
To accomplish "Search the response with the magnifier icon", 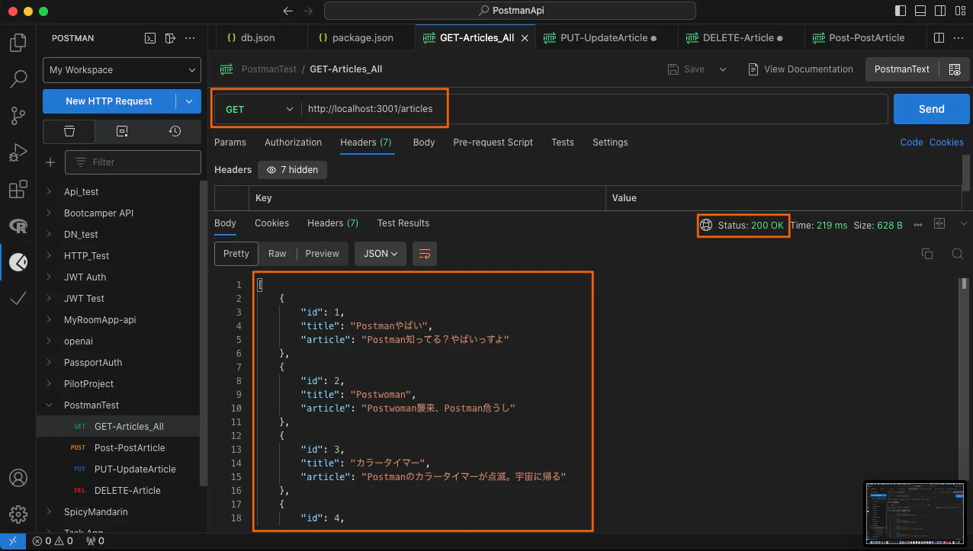I will (957, 254).
